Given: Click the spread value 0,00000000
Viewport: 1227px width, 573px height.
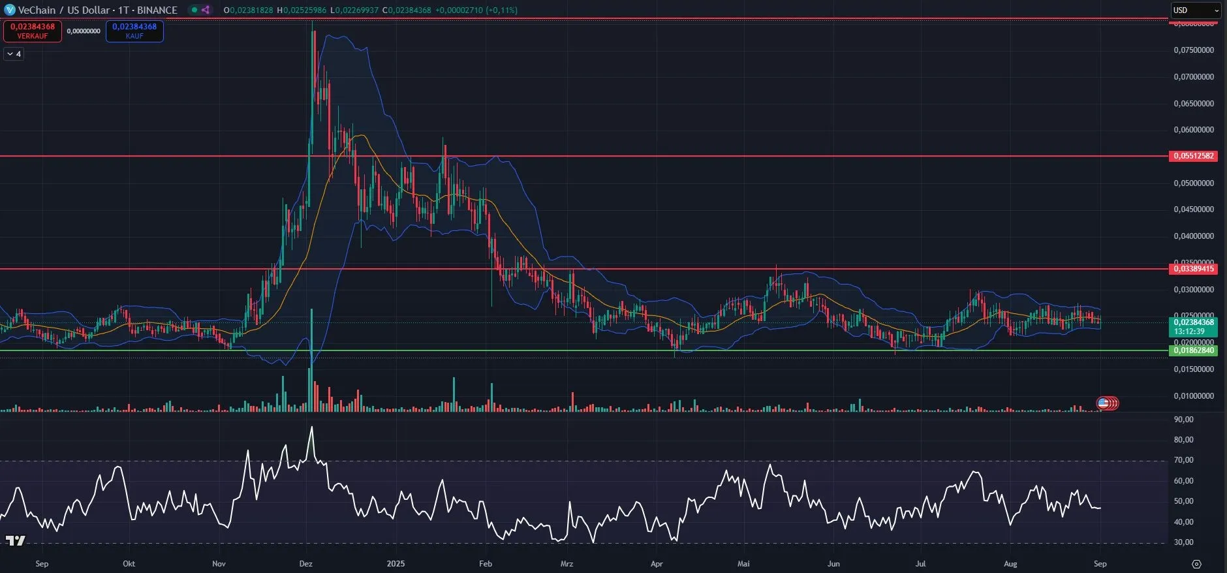Looking at the screenshot, I should coord(84,31).
